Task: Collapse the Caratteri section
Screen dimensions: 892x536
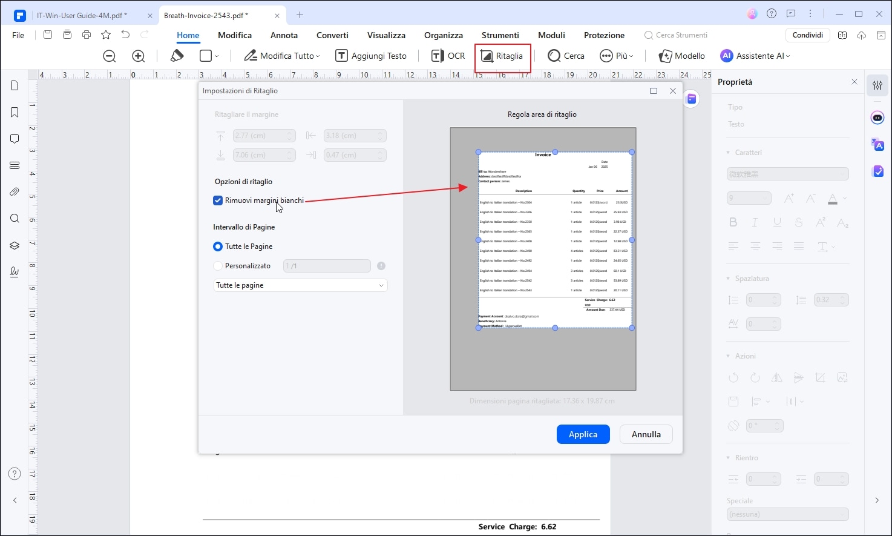Action: pyautogui.click(x=728, y=153)
